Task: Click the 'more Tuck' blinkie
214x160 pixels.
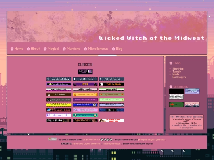Action: [x=59, y=120]
